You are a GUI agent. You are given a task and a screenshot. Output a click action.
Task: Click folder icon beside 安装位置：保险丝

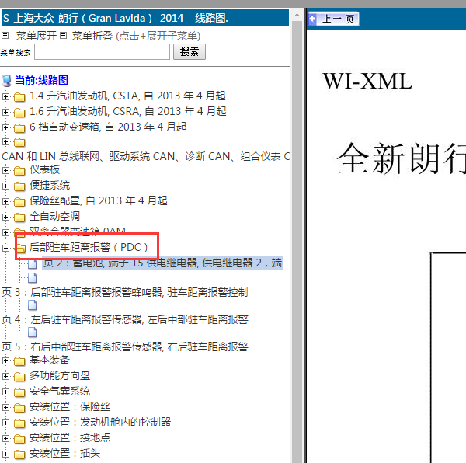point(19,407)
